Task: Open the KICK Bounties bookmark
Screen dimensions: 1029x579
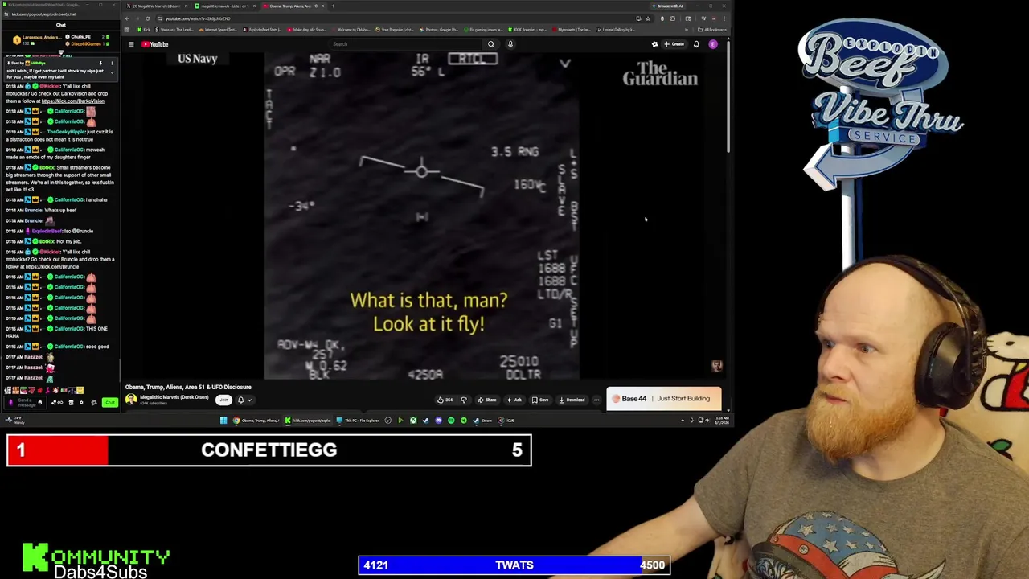Action: click(528, 30)
